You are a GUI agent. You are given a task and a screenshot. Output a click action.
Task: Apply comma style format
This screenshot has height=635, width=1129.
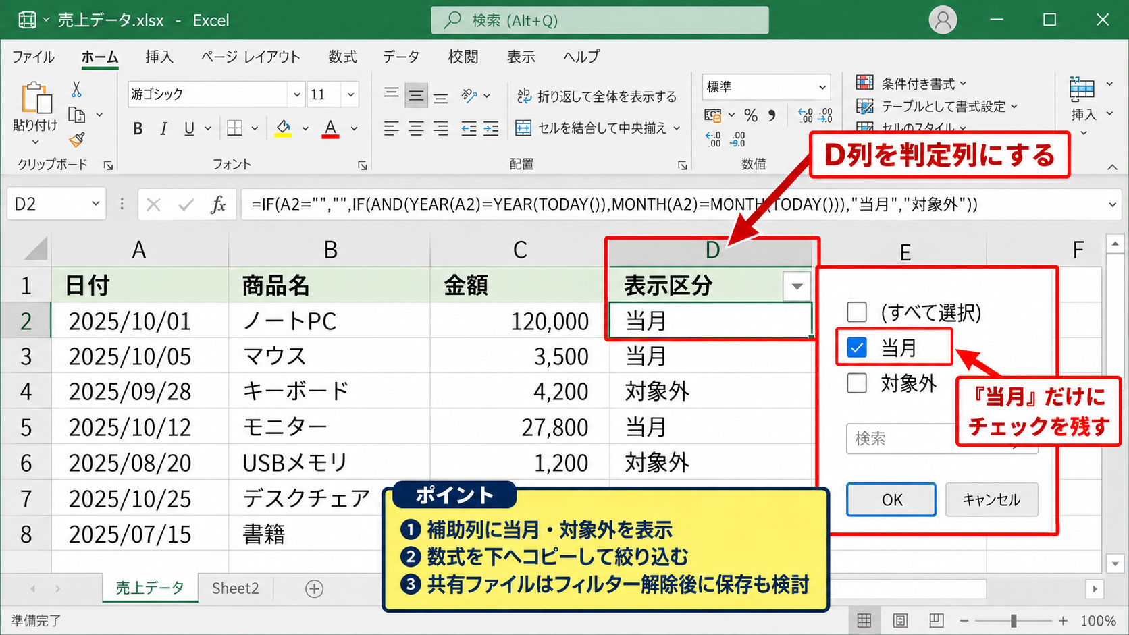pyautogui.click(x=772, y=115)
